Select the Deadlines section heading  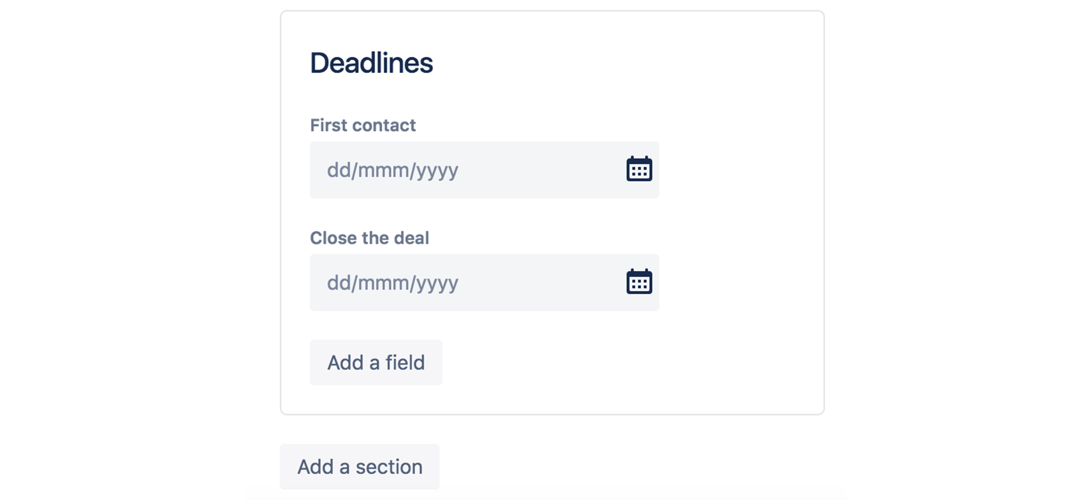tap(371, 63)
